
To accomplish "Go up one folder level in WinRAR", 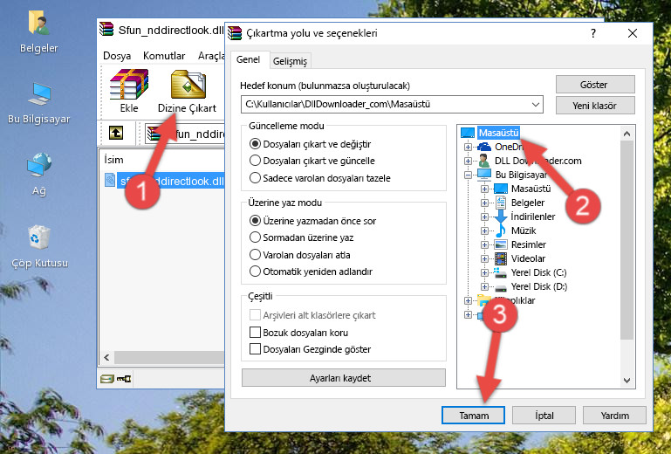I will point(116,133).
